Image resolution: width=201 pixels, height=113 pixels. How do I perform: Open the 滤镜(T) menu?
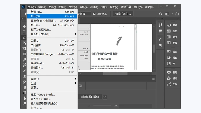coord(94,7)
